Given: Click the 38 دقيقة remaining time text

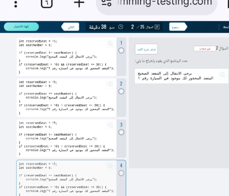Looking at the screenshot, I should (x=98, y=27).
